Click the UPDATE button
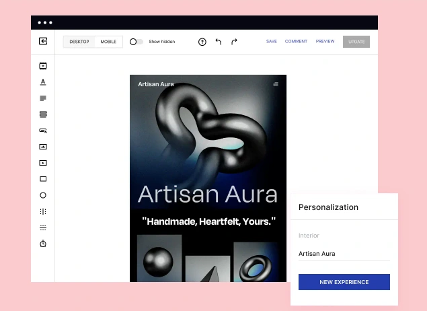This screenshot has height=311, width=427. click(356, 42)
